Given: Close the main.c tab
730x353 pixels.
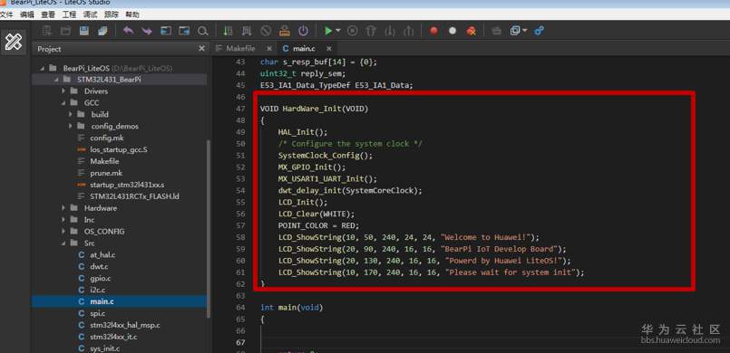Looking at the screenshot, I should coord(328,48).
